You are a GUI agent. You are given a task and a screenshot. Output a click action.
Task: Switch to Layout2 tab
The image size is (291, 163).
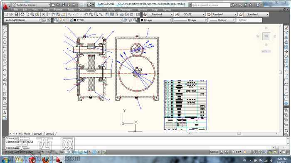tap(50, 133)
